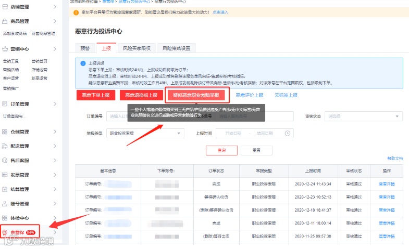Click the 恶意评价上报 link
This screenshot has width=409, height=249.
(250, 95)
